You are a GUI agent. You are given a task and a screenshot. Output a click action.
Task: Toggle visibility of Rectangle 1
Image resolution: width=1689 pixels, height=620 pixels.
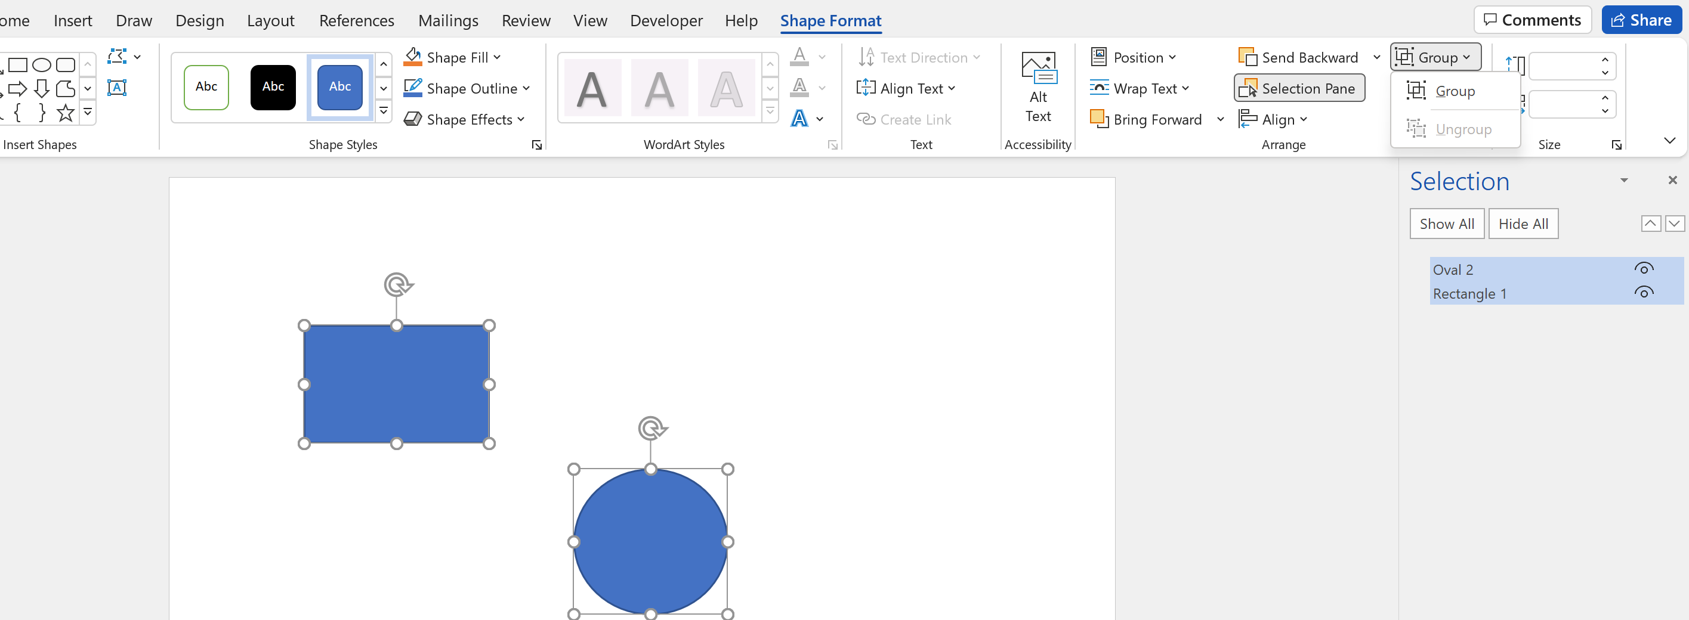[x=1643, y=293]
